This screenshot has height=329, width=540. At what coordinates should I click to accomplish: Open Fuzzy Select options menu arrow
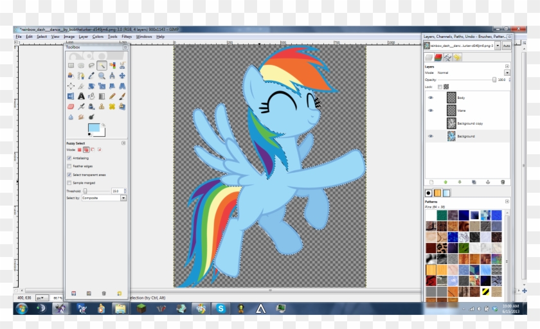point(123,143)
